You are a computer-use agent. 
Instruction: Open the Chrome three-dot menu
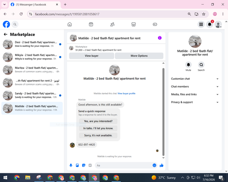[x=223, y=14]
